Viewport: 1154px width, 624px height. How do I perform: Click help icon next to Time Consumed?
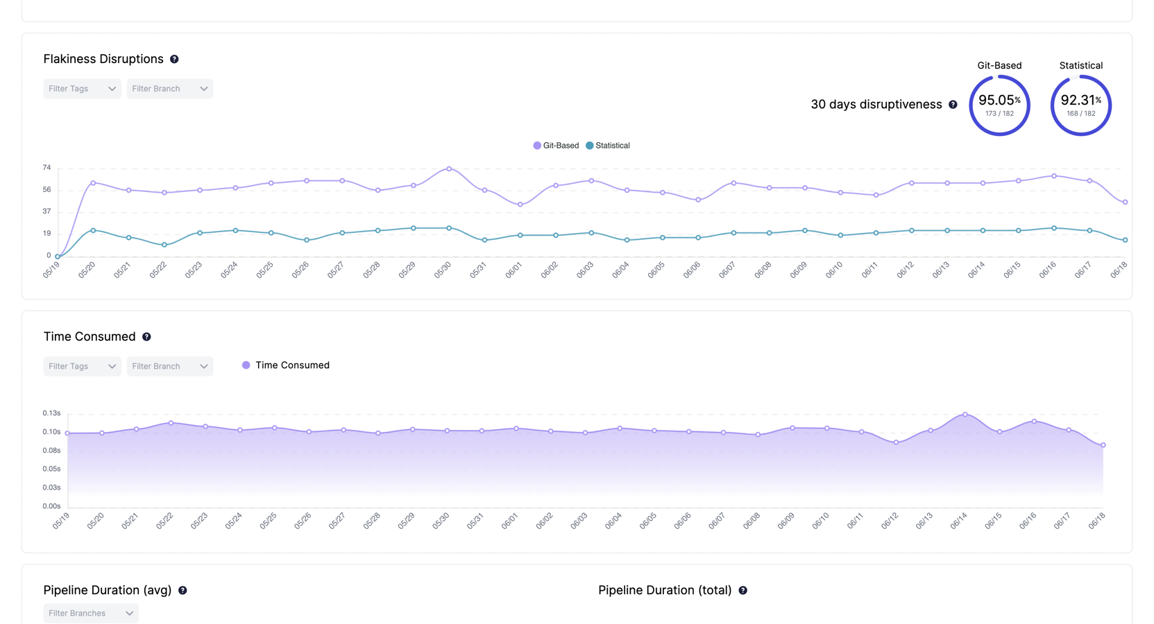point(146,337)
